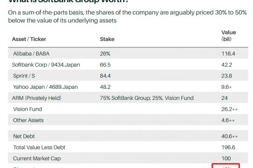The width and height of the screenshot is (253, 168).
Task: Click Sprint's 84.4 stake cell
Action: [x=105, y=76]
